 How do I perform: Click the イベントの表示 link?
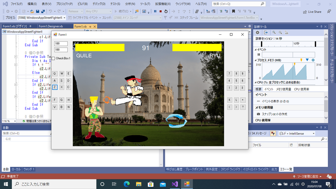tap(275, 101)
